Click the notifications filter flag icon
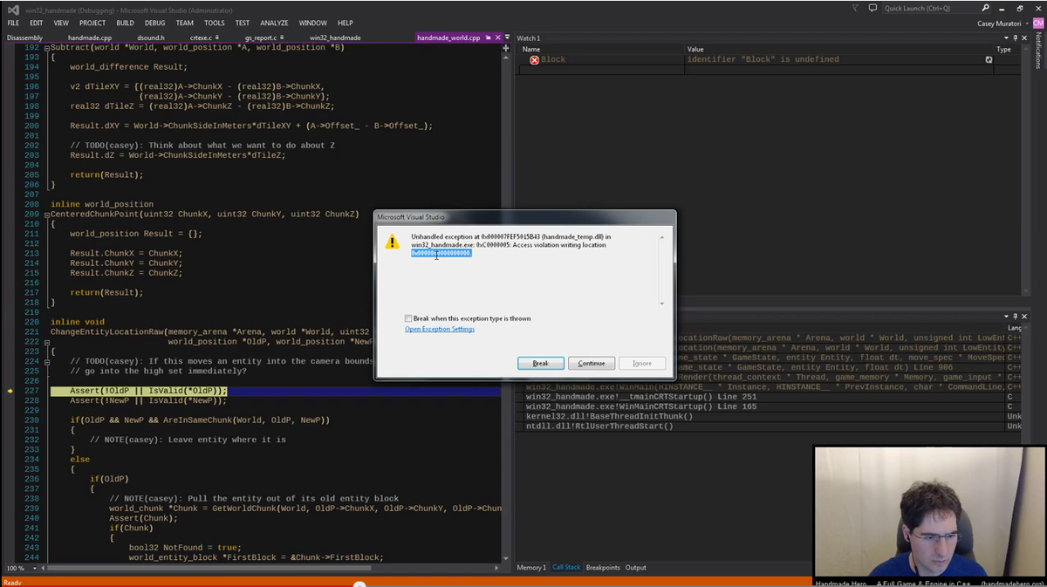Image resolution: width=1047 pixels, height=587 pixels. click(855, 8)
